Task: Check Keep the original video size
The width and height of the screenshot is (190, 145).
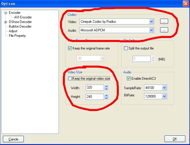Action: [70, 79]
